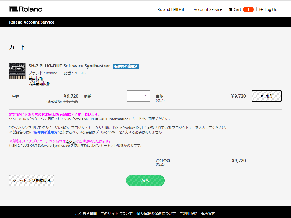Click ショッピングを続ける button

pyautogui.click(x=32, y=181)
